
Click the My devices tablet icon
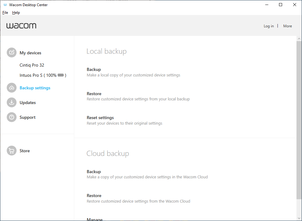click(12, 52)
